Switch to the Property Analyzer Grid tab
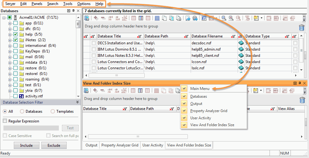309x158 pixels. [x=120, y=145]
